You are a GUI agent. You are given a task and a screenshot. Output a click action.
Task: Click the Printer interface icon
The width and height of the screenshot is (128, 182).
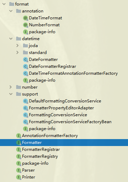coord(19,177)
